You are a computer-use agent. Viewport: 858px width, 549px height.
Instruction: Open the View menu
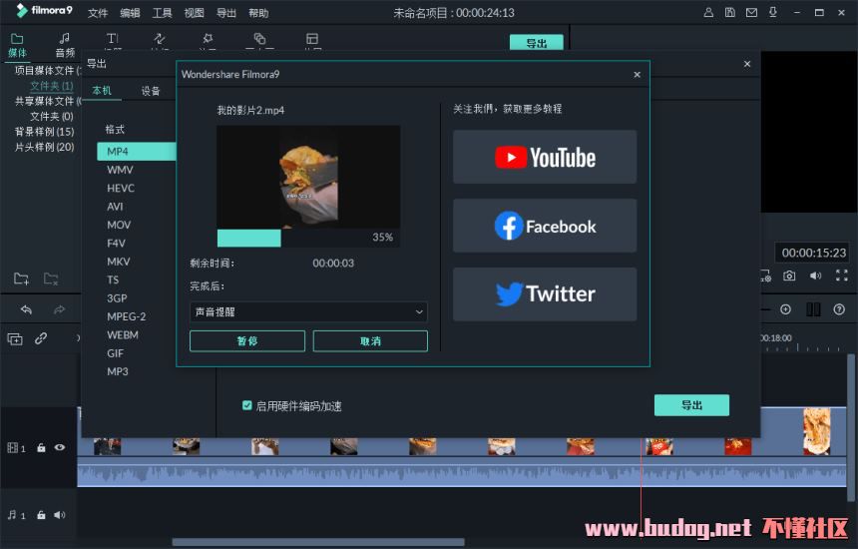(194, 13)
